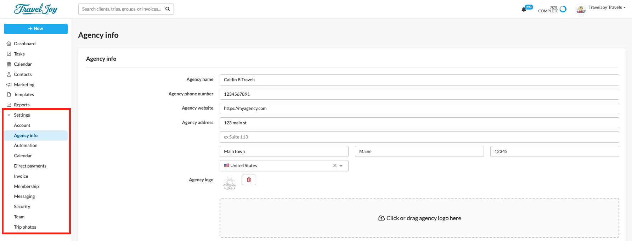Click the zip code field 12345
The image size is (632, 241).
click(555, 152)
